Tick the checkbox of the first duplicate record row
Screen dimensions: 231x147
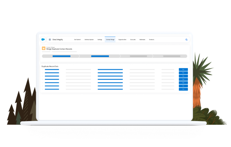click(x=43, y=70)
